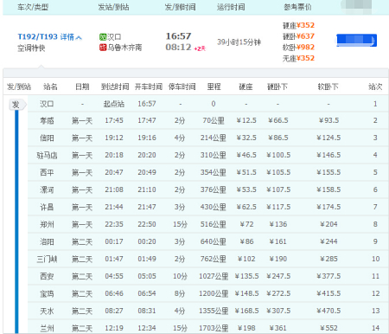The image size is (389, 334).
Task: Select the 软卧 ¥982 price in the summary
Action: pyautogui.click(x=298, y=48)
